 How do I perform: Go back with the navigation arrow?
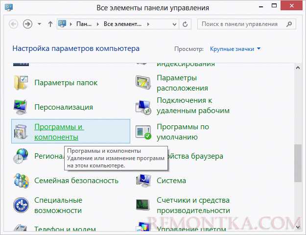14,24
